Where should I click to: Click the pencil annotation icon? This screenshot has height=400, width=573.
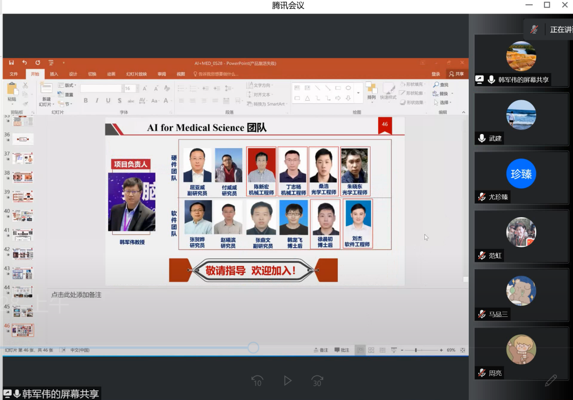point(551,380)
